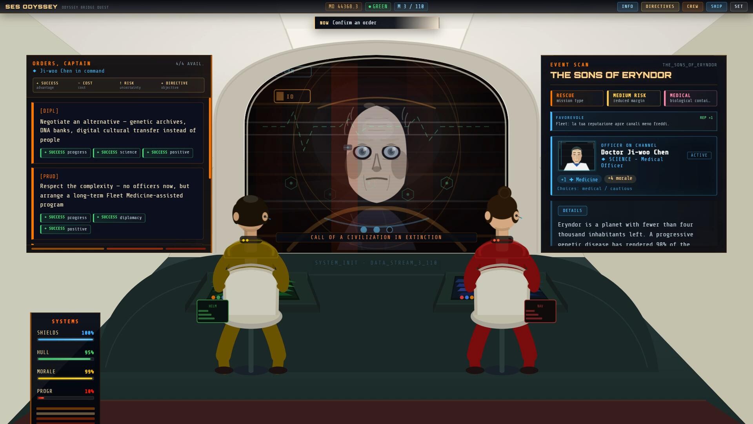
Task: Click the SUCCESS science tag in DIPL order
Action: click(117, 152)
